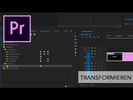Select the Type tool
This screenshot has height=100, width=133.
pyautogui.click(x=75, y=56)
